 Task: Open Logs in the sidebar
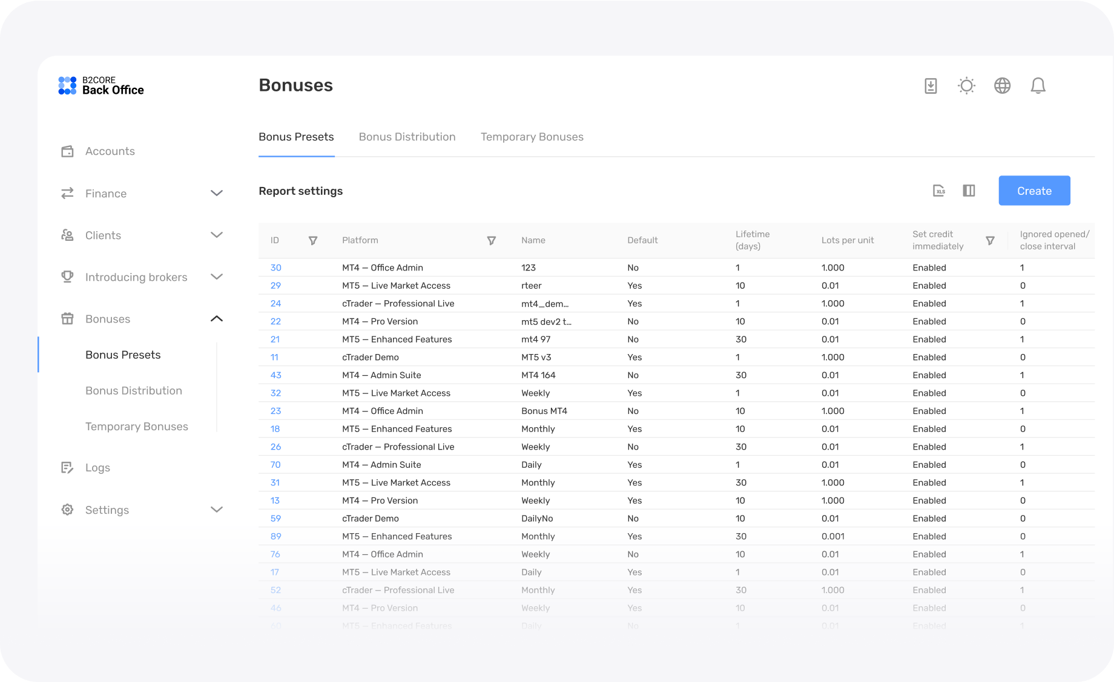click(x=97, y=468)
